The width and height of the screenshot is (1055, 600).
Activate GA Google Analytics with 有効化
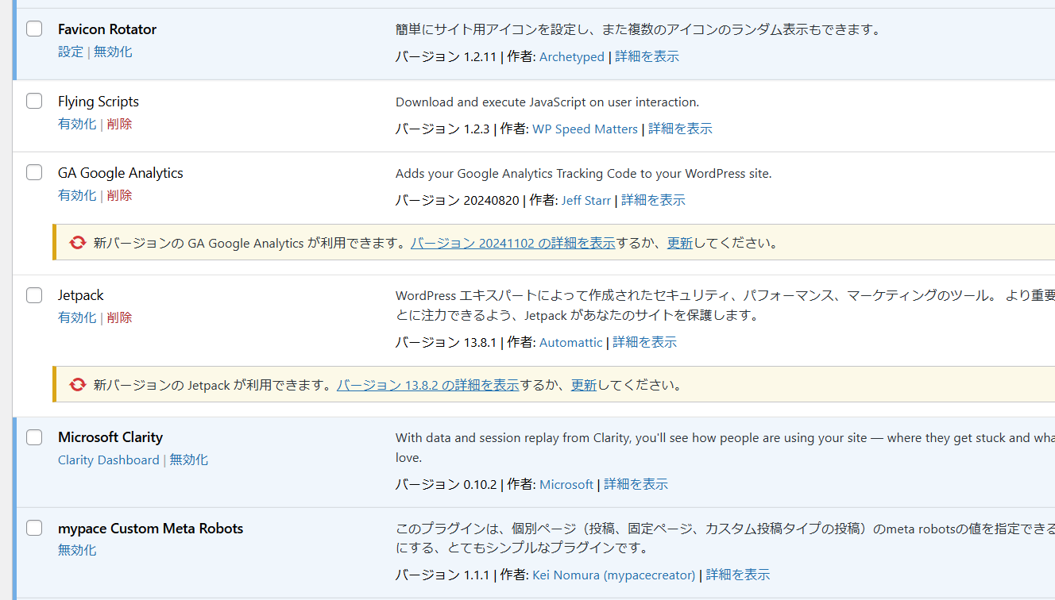(77, 195)
